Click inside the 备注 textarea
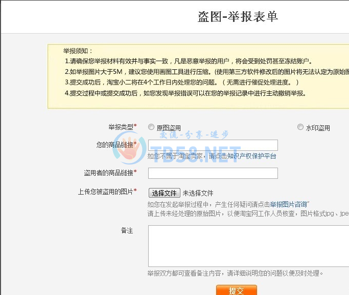 [x=248, y=246]
